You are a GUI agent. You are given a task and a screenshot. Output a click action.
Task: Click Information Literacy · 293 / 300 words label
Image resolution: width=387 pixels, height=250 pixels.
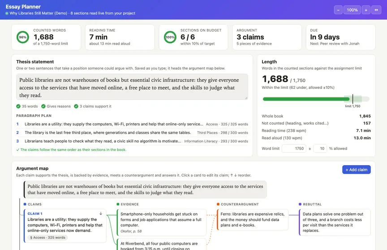tap(216, 141)
